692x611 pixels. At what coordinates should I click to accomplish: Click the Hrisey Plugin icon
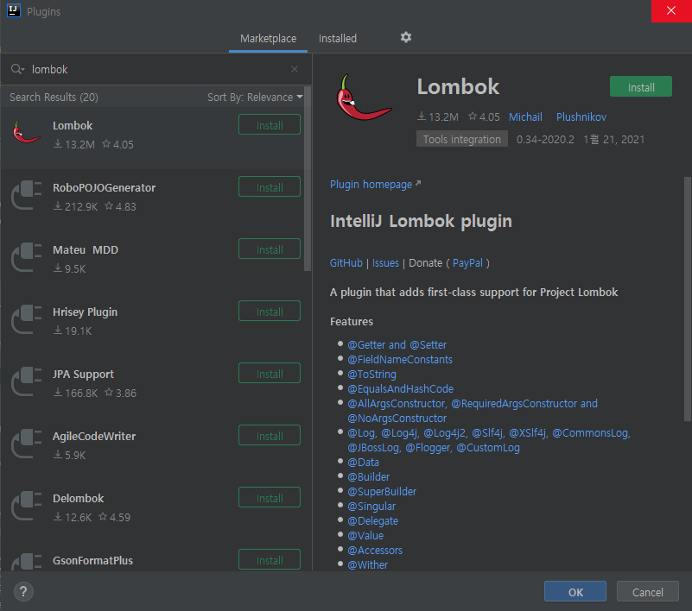click(27, 318)
